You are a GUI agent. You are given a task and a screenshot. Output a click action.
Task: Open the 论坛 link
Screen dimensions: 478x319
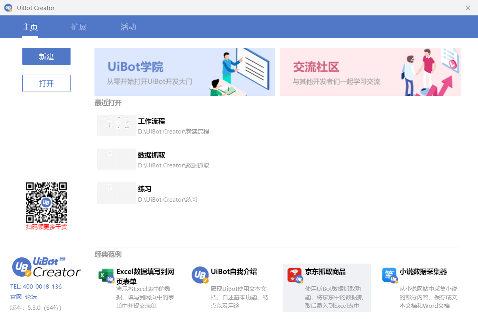coord(31,297)
